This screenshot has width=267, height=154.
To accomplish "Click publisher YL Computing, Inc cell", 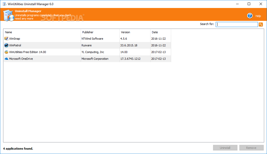I will [x=93, y=52].
